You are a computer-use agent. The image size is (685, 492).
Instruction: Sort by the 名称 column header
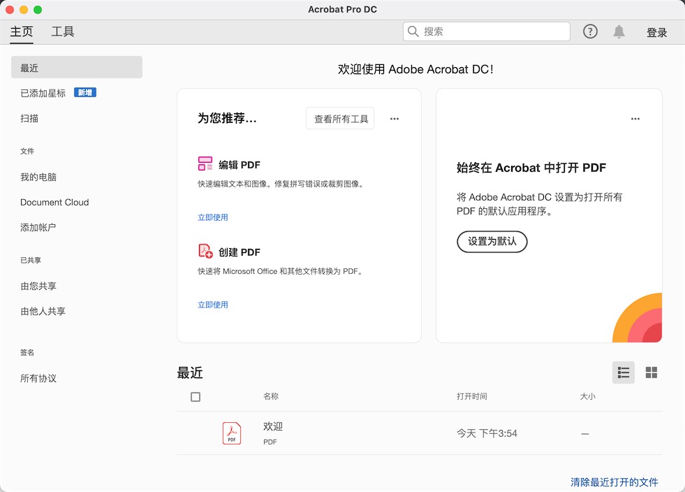coord(271,396)
